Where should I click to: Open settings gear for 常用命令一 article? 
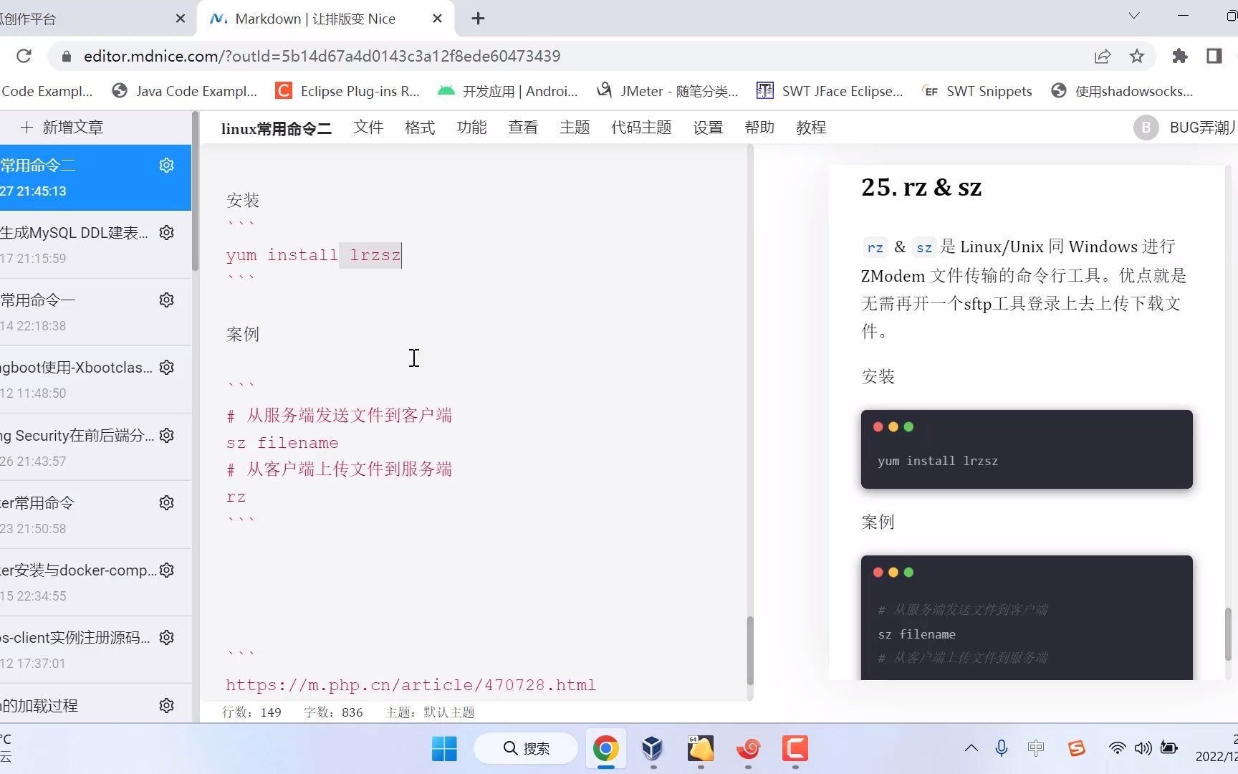(x=166, y=300)
